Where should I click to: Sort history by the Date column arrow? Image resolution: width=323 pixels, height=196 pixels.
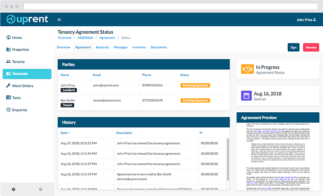[69, 133]
